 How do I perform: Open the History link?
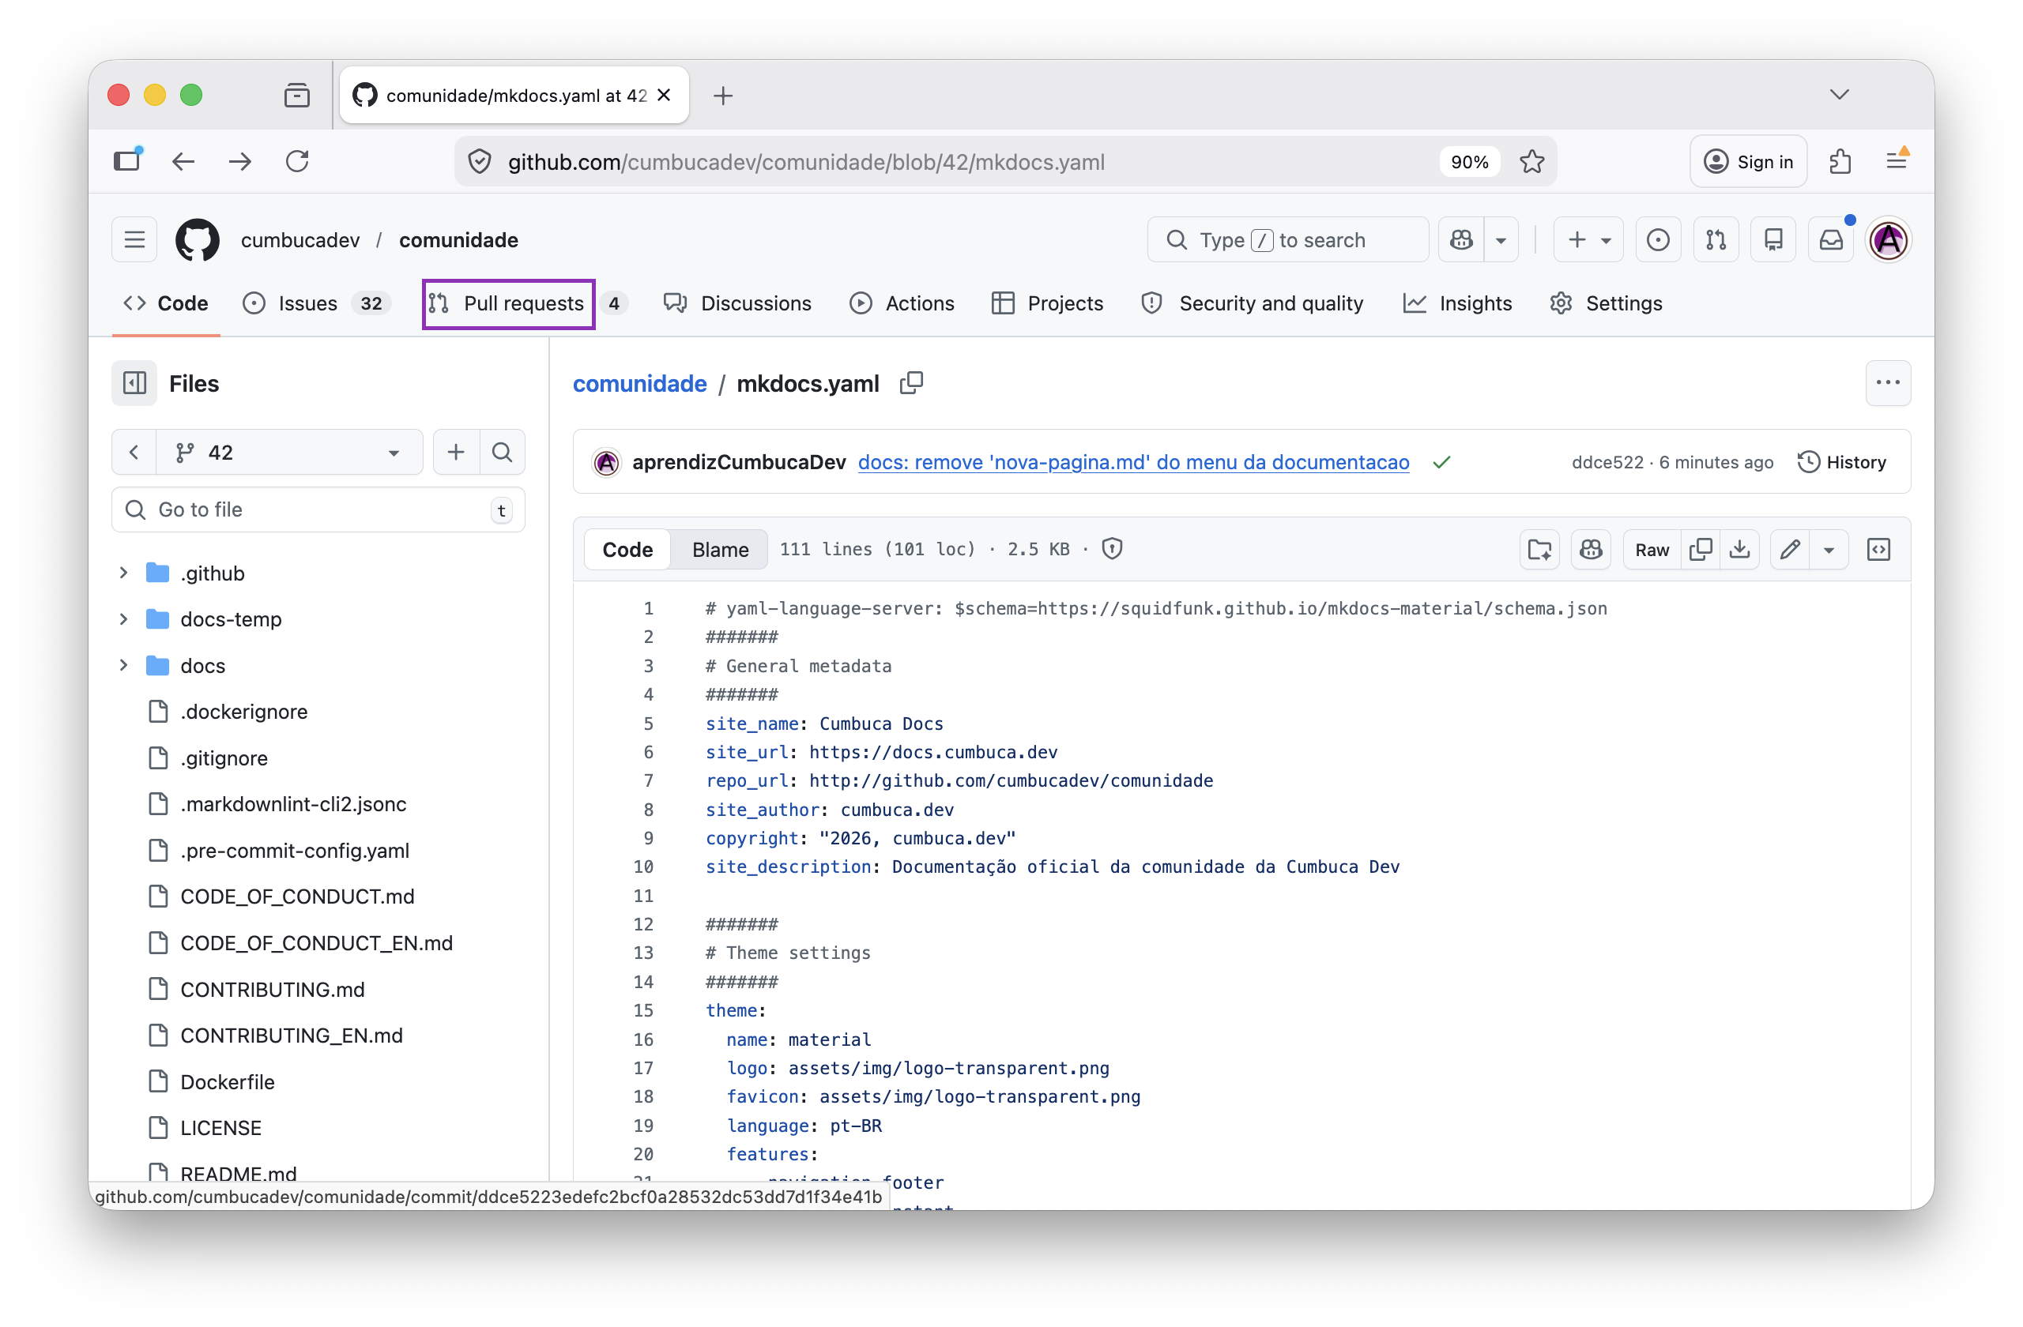(1842, 462)
